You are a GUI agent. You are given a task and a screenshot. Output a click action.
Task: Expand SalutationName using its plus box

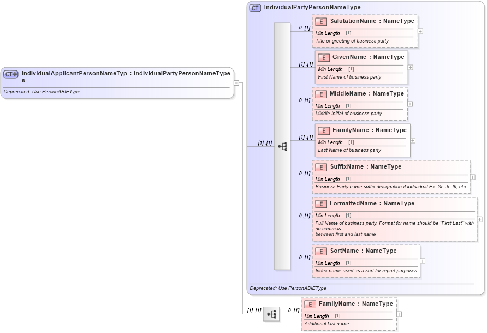(x=420, y=32)
